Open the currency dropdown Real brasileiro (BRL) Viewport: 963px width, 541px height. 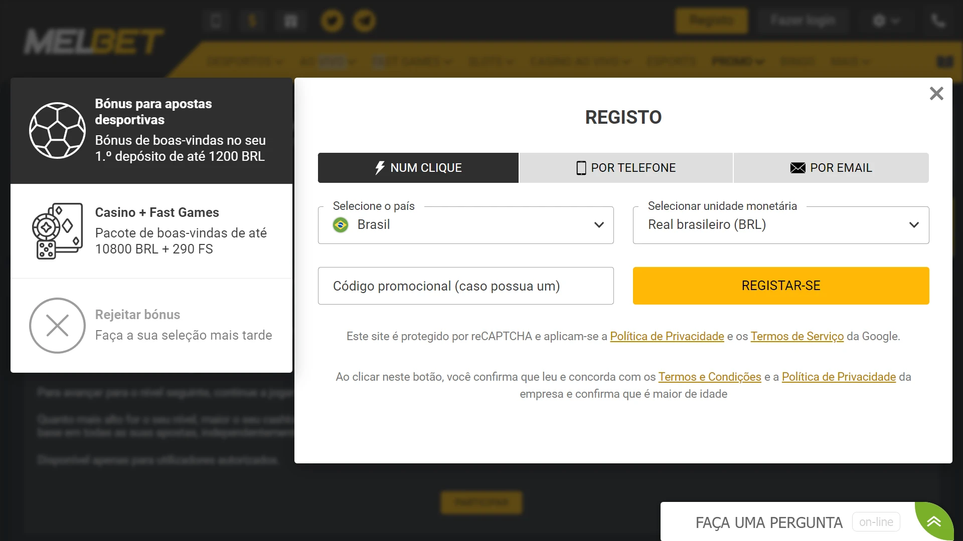pyautogui.click(x=781, y=225)
